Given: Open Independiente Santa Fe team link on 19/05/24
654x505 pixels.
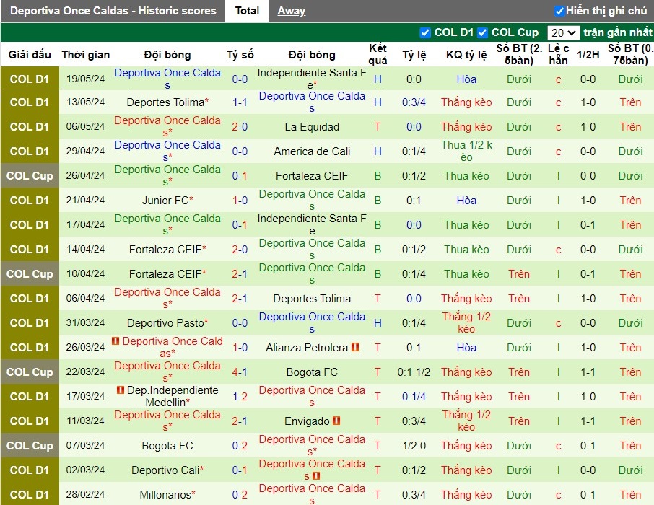Looking at the screenshot, I should (312, 79).
